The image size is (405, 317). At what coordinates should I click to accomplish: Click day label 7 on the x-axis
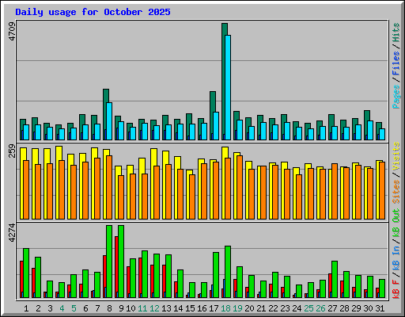[x=97, y=308]
